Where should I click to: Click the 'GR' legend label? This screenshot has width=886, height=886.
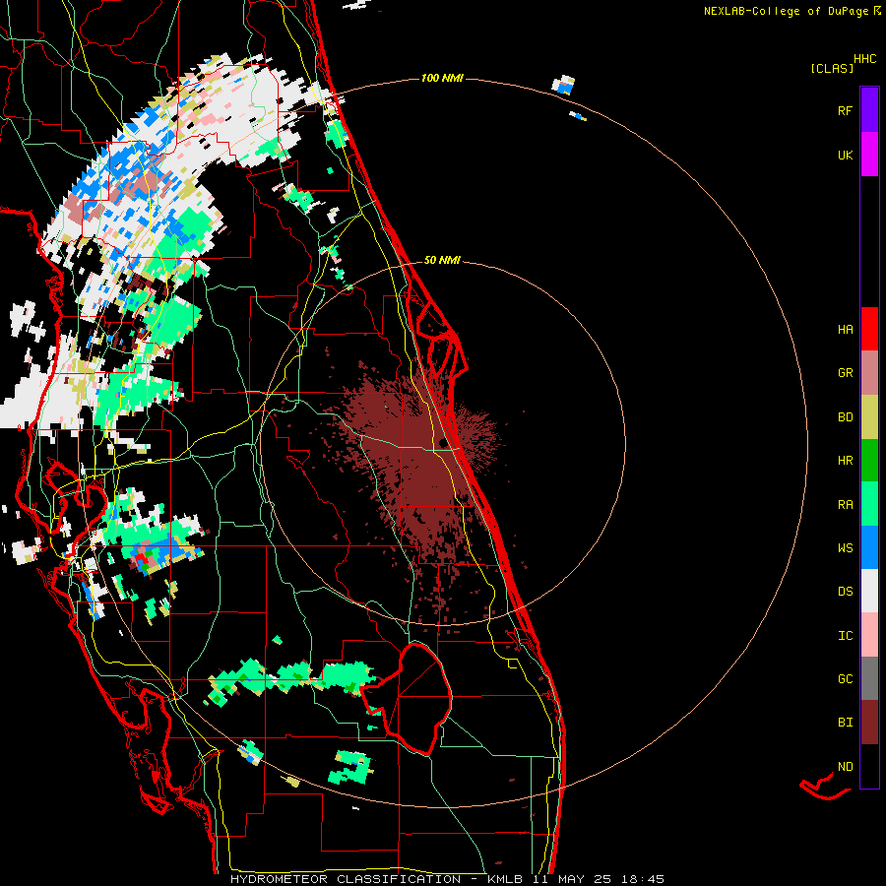(x=845, y=373)
